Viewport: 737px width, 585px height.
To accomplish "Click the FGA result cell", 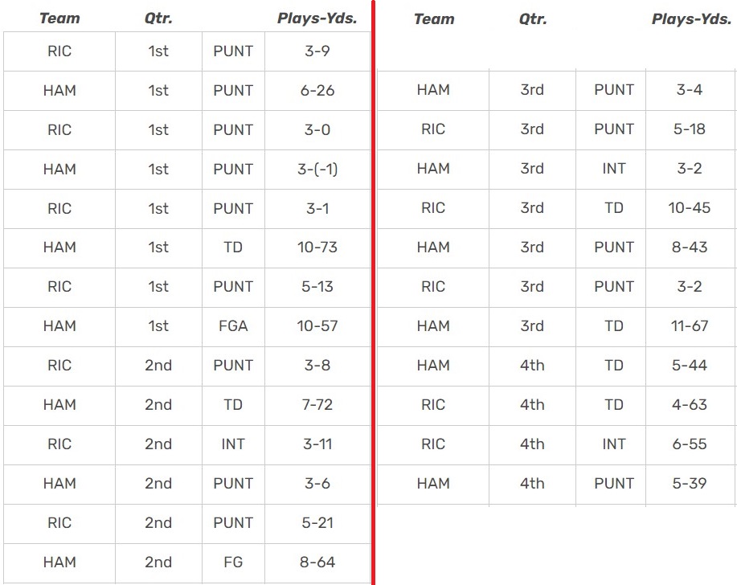I will click(233, 326).
